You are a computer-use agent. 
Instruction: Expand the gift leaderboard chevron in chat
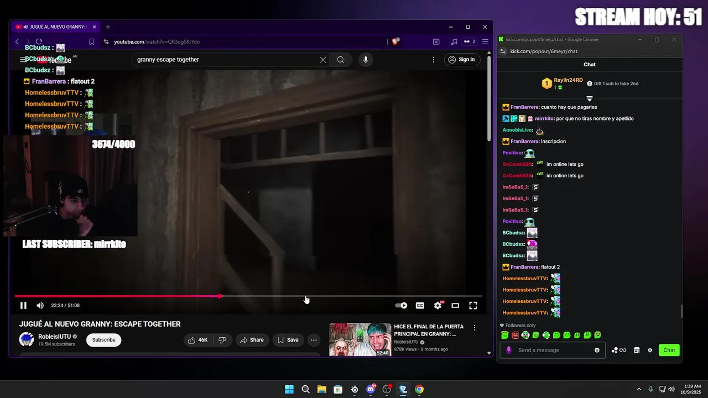click(x=590, y=98)
